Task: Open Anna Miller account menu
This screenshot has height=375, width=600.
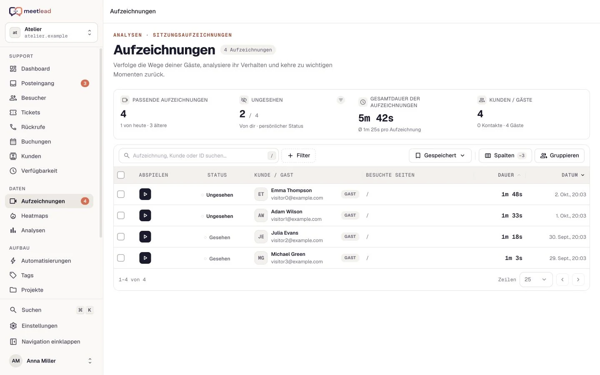Action: point(51,361)
